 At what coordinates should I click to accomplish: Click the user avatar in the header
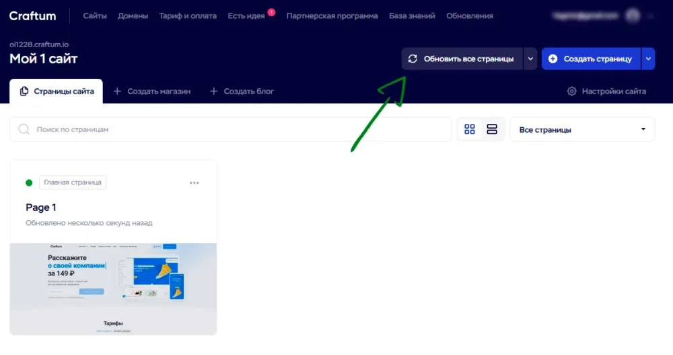[633, 16]
